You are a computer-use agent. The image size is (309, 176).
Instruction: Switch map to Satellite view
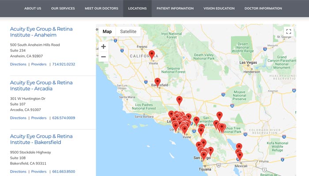pos(128,31)
